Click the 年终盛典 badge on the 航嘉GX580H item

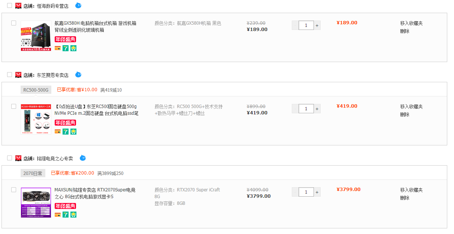click(66, 39)
